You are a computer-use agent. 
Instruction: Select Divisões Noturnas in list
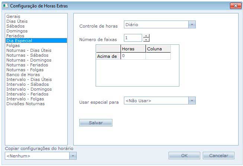(x=25, y=104)
